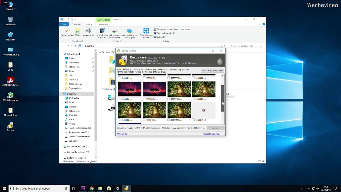
Task: Tick the checkbox for [000004].jpg
Action: coord(193,78)
